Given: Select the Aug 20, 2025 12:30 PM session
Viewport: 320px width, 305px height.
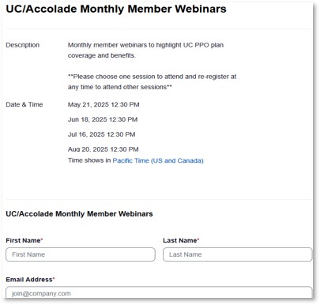Looking at the screenshot, I should [104, 149].
